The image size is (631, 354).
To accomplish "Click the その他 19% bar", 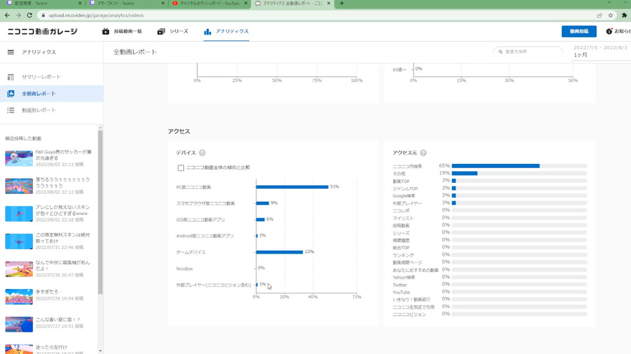I will (x=465, y=173).
